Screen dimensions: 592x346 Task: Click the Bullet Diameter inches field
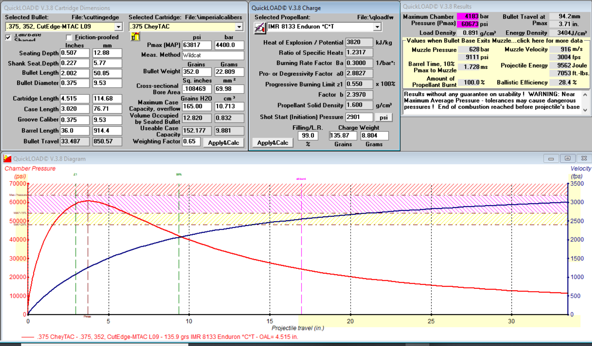(x=75, y=83)
